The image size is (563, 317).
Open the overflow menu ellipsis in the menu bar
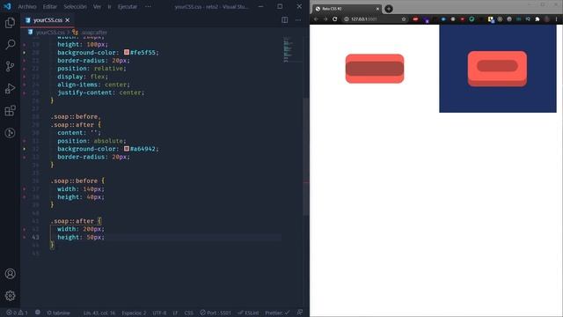pos(148,6)
